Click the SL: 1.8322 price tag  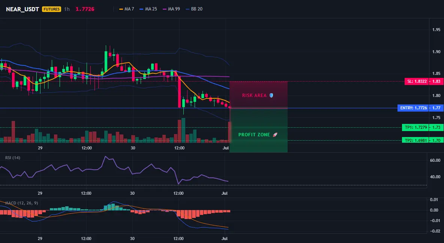[417, 82]
